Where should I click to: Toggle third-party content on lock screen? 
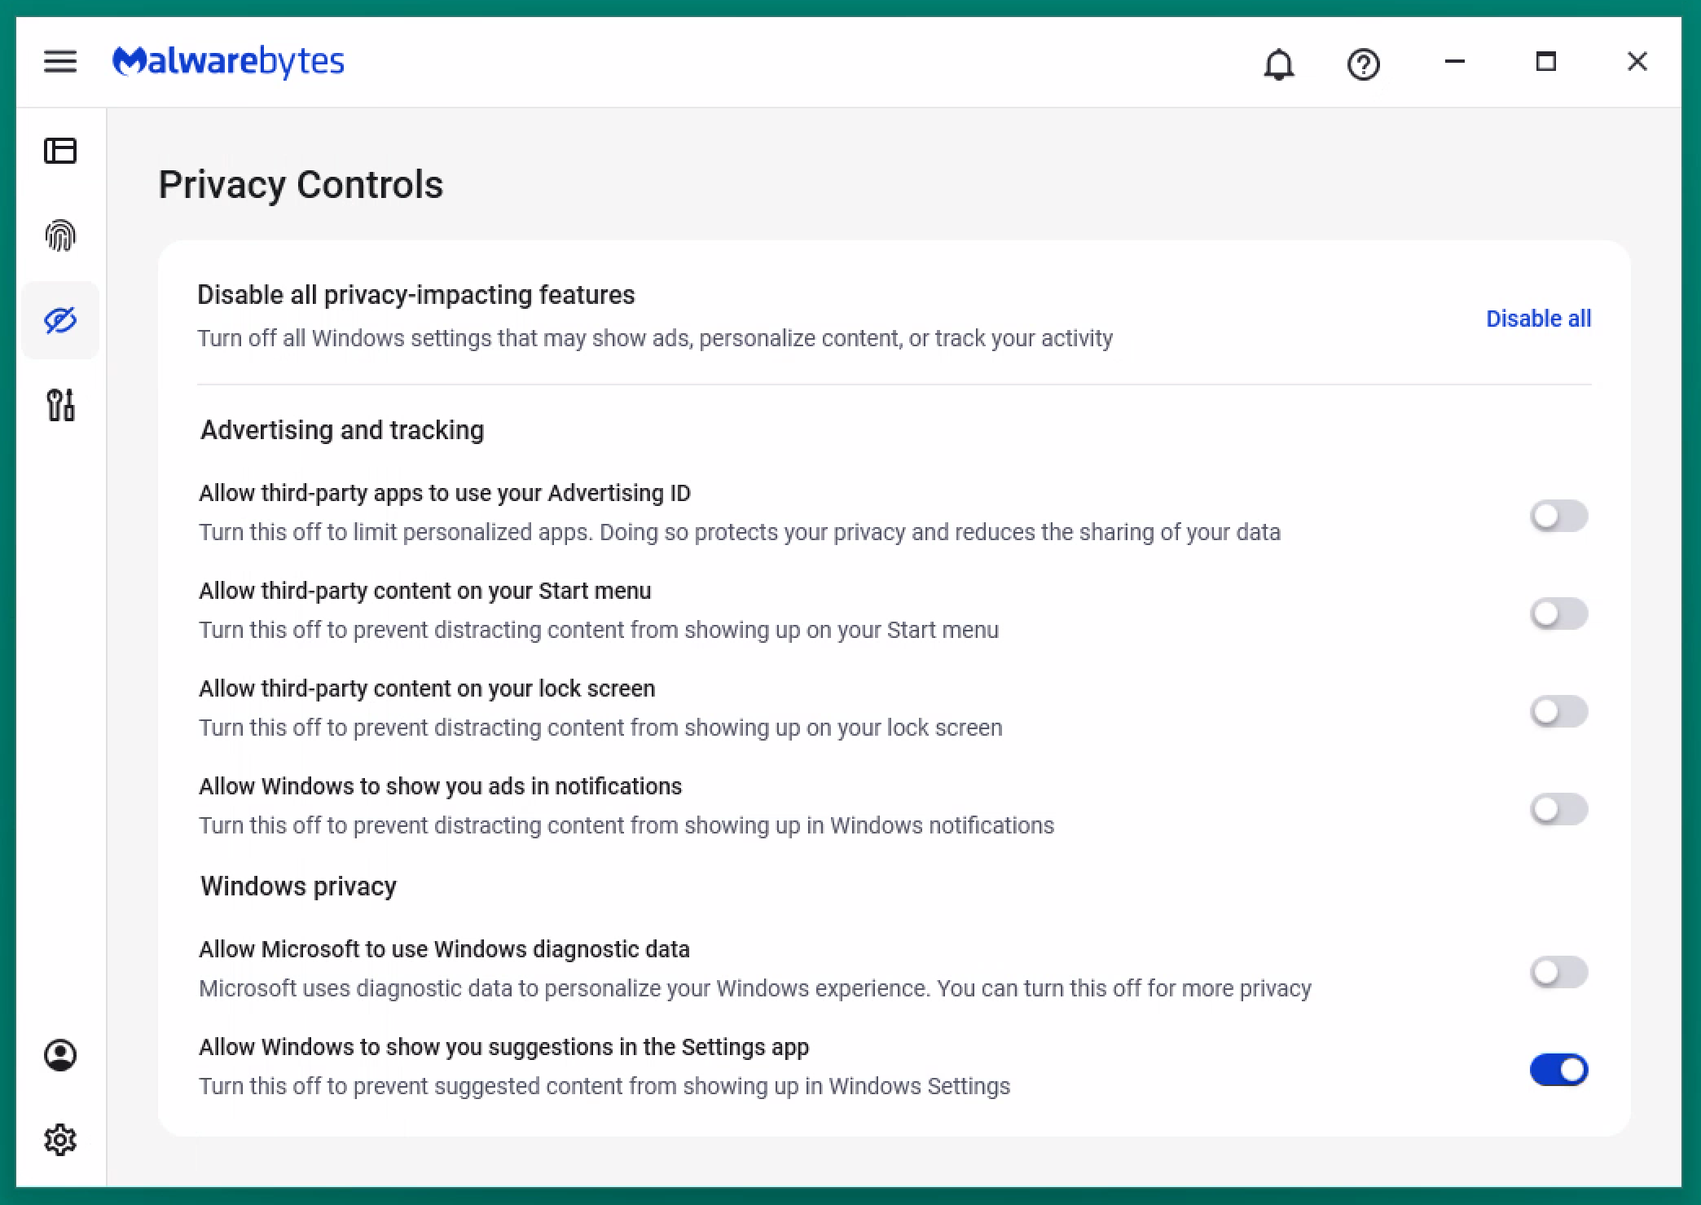click(x=1558, y=711)
